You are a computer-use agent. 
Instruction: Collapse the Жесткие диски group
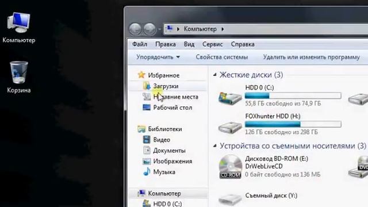pos(214,75)
